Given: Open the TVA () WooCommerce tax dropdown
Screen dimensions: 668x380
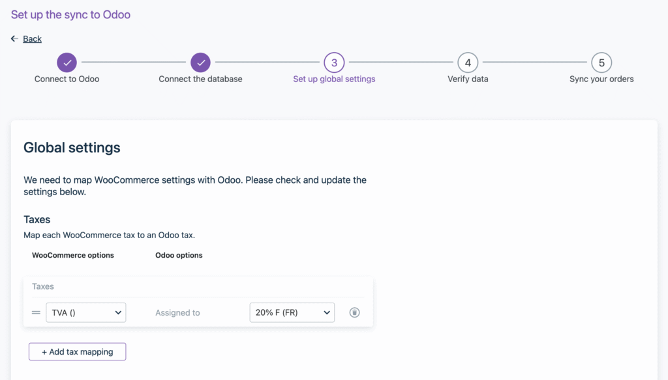Looking at the screenshot, I should (x=85, y=312).
